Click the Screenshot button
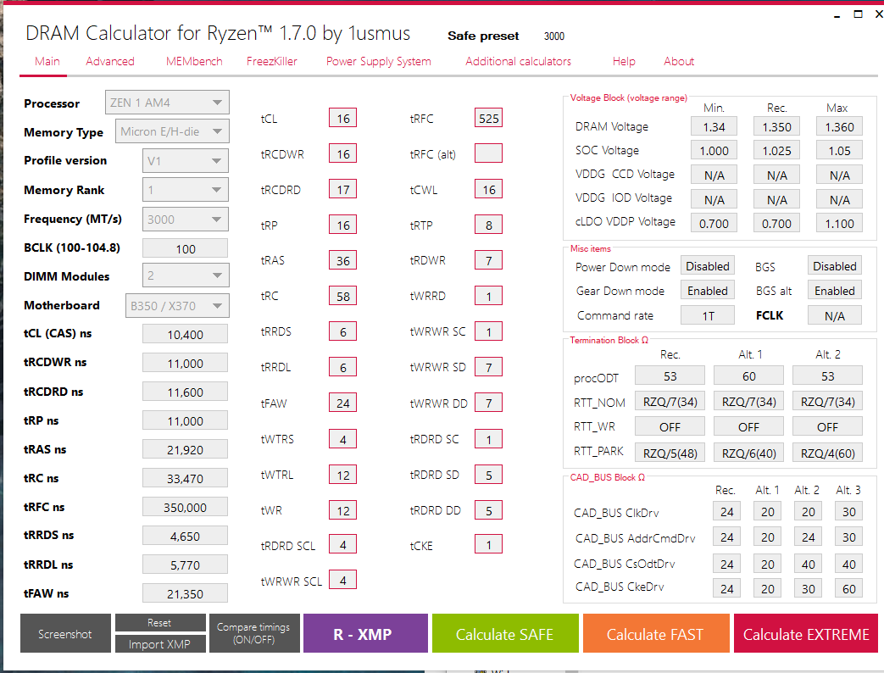Image resolution: width=884 pixels, height=673 pixels. click(65, 633)
